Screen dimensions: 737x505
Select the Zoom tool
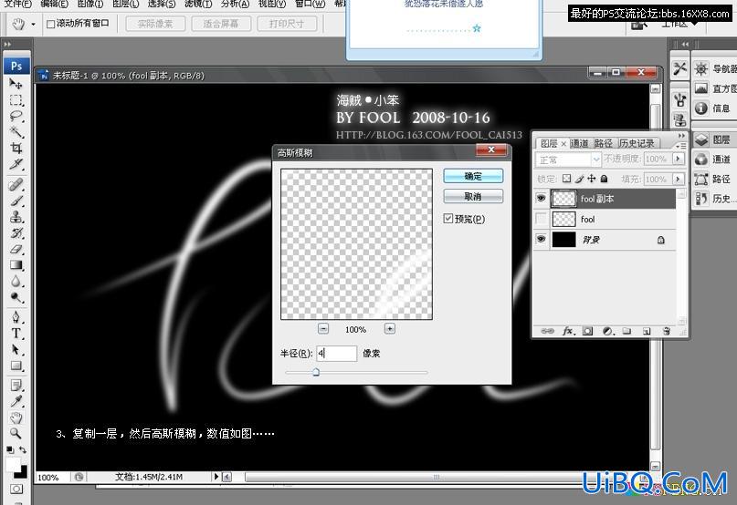tap(16, 433)
